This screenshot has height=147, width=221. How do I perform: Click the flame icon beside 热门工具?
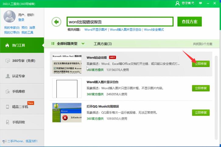(x=7, y=45)
